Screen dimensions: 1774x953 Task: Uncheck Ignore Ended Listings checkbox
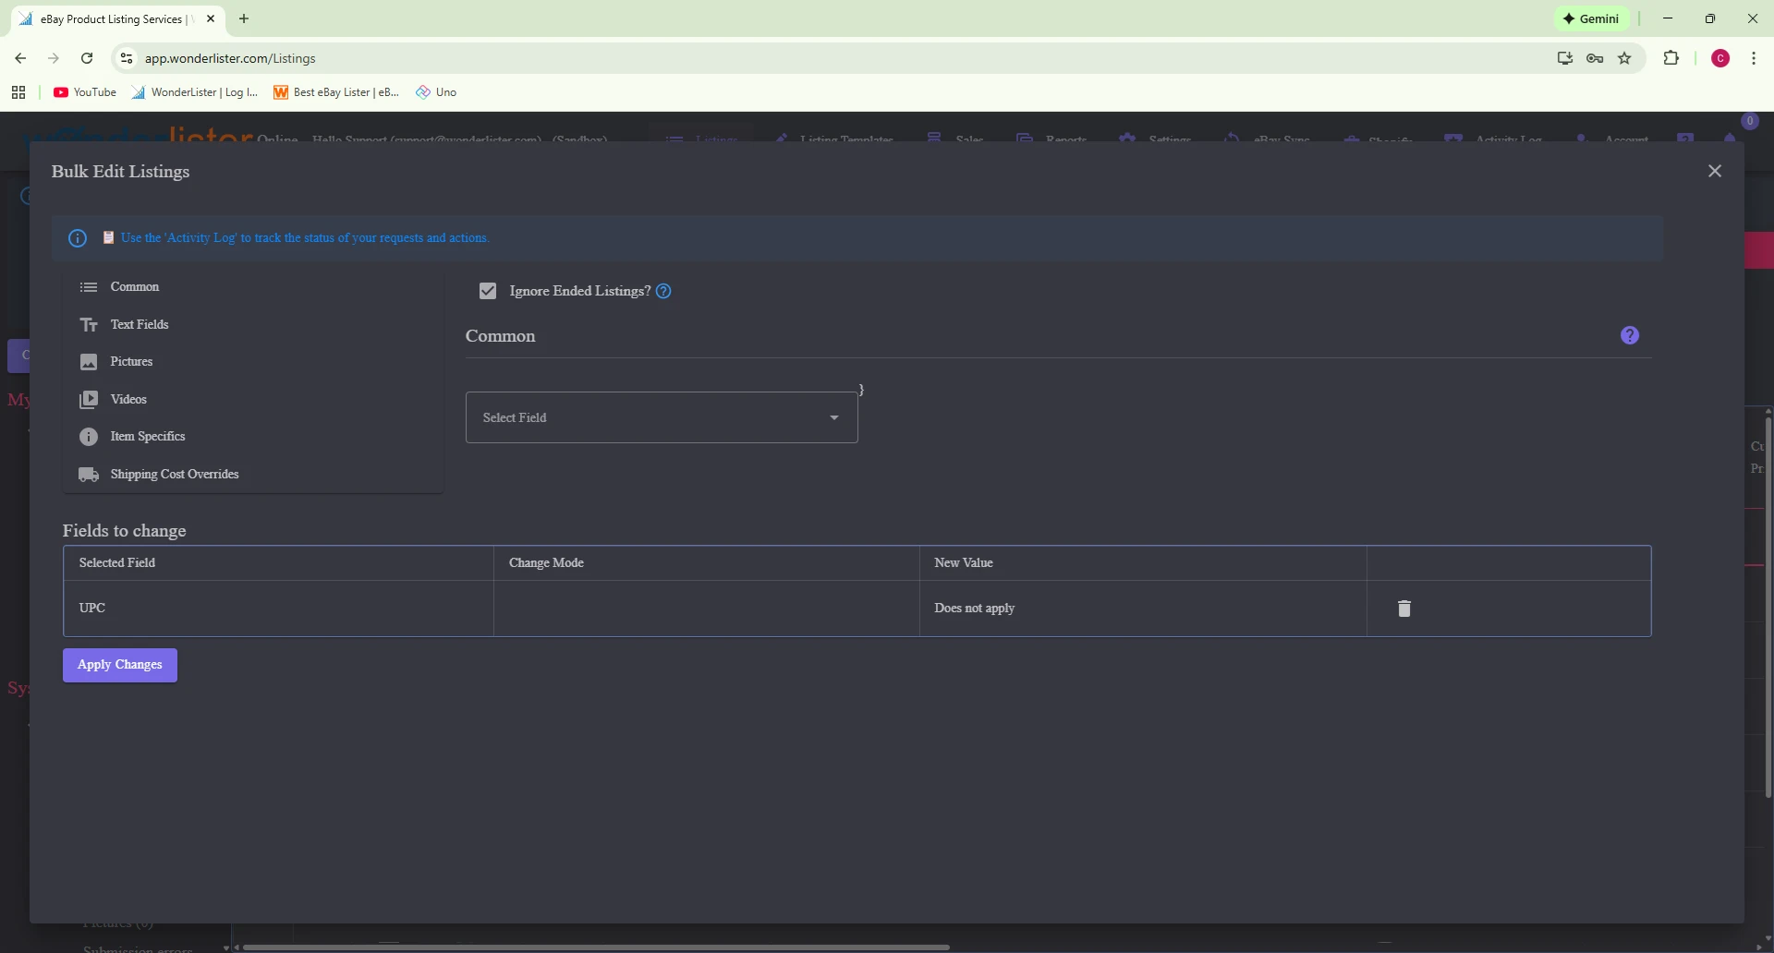[488, 292]
